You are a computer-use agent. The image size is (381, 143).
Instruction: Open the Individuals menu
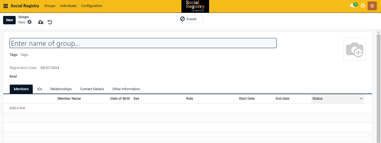[x=68, y=6]
